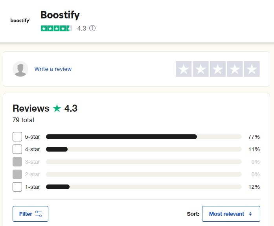Click the sort dropdown arrows icon
The image size is (274, 226).
[x=250, y=214]
